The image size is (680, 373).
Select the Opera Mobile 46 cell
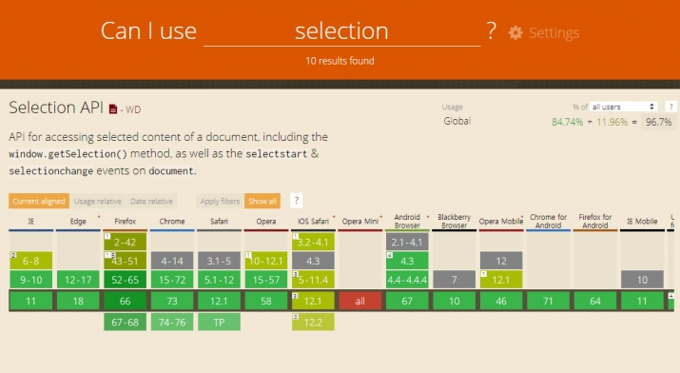coord(501,301)
